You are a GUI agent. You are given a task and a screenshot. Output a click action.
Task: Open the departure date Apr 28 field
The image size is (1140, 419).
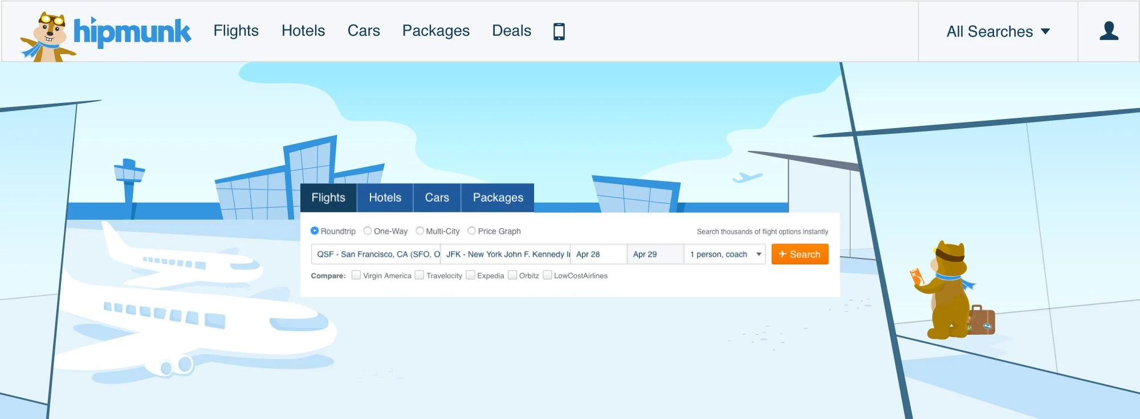(x=598, y=254)
